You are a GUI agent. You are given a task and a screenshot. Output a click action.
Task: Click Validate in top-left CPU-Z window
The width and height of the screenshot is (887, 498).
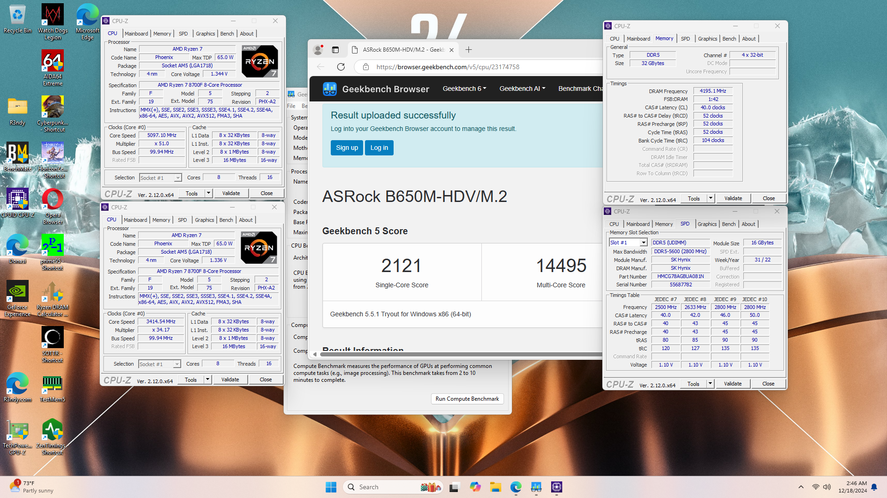(231, 193)
